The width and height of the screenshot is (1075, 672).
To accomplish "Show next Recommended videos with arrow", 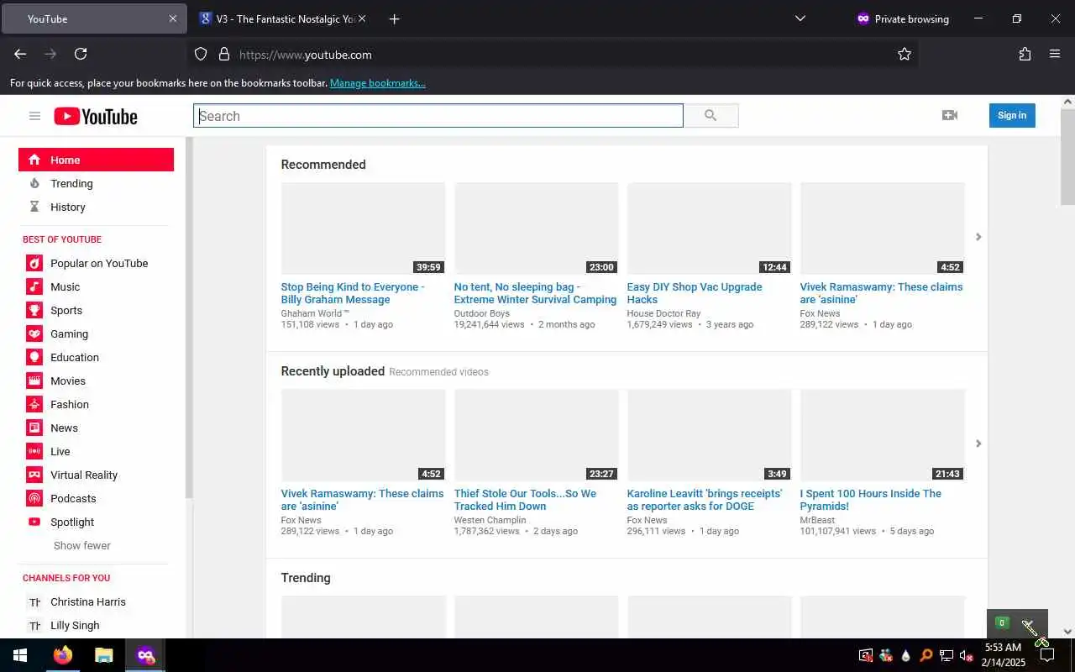I will tap(978, 237).
